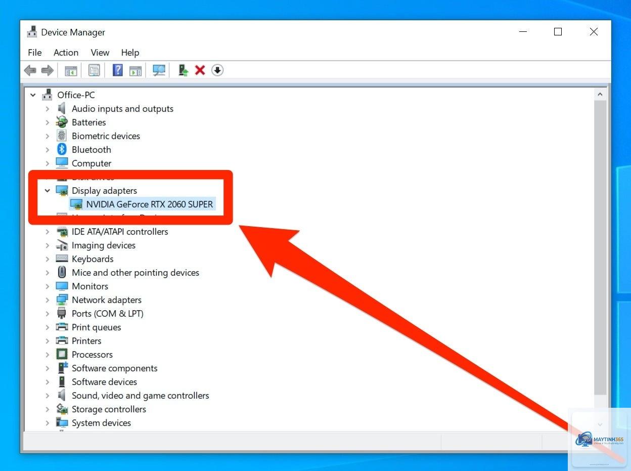Open the File menu
Viewport: 631px width, 471px height.
[35, 53]
